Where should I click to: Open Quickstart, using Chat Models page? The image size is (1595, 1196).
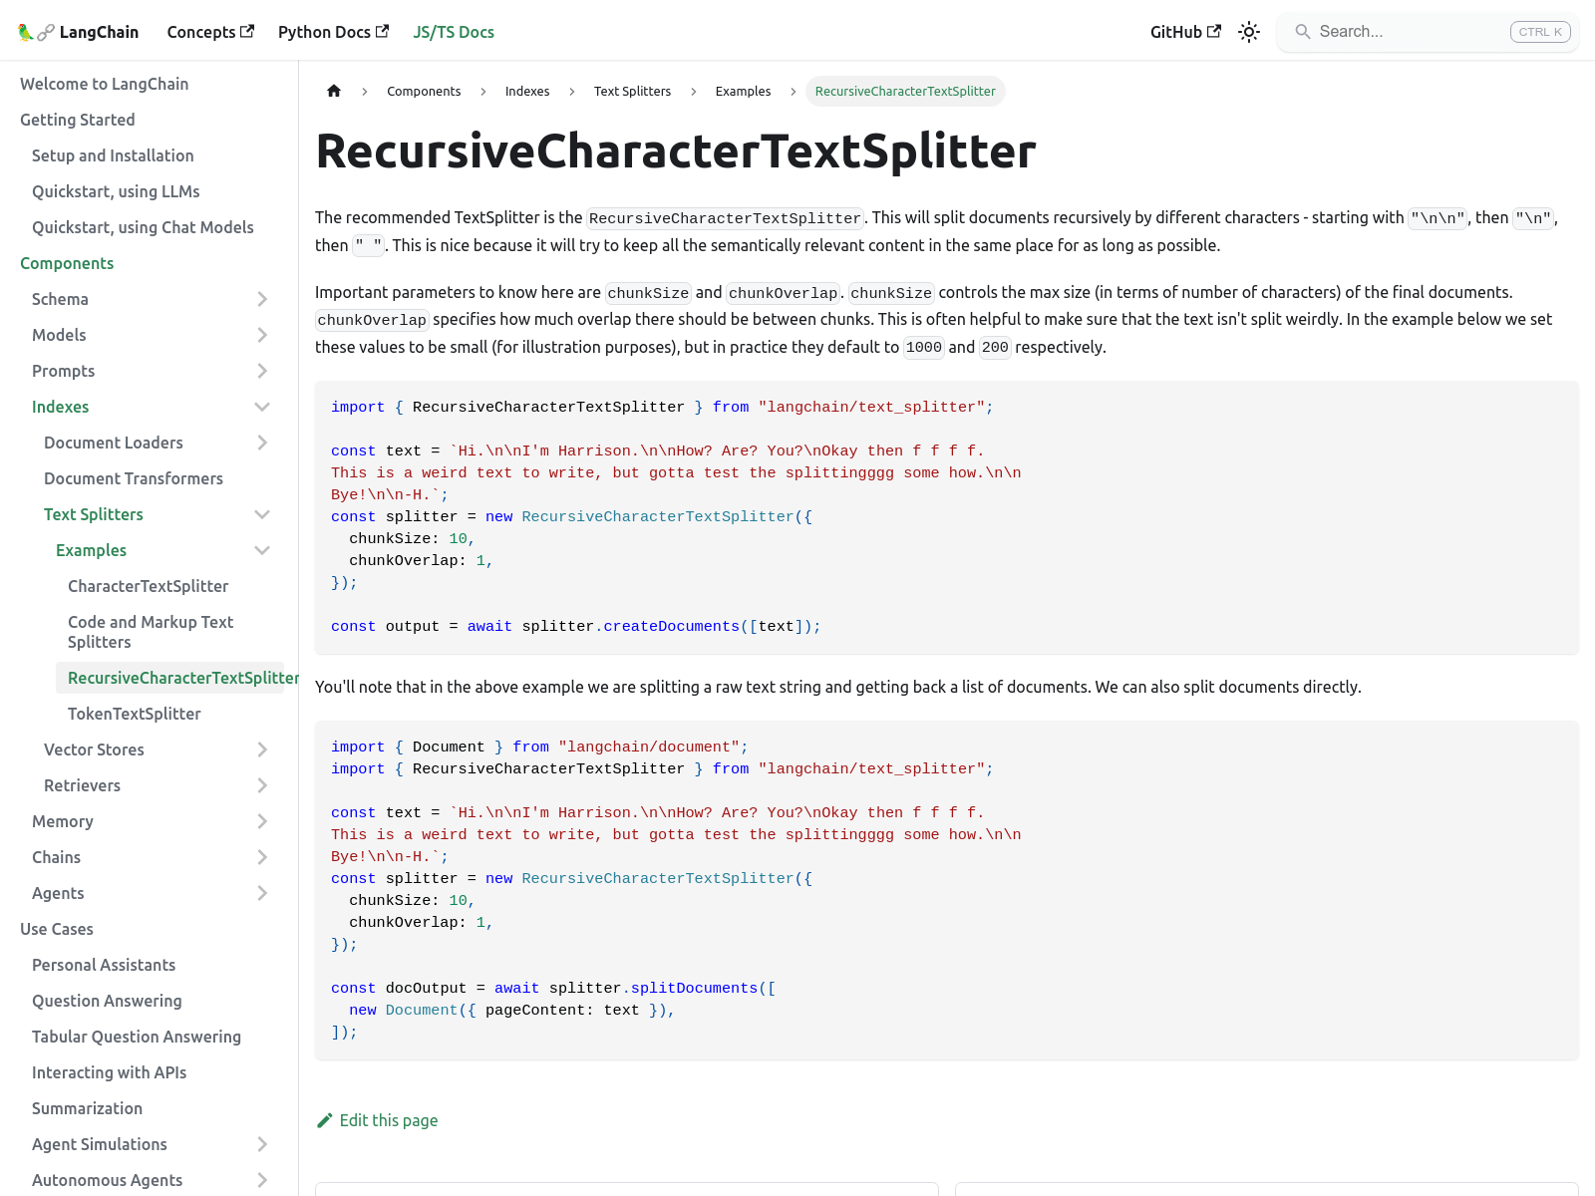[x=143, y=227]
